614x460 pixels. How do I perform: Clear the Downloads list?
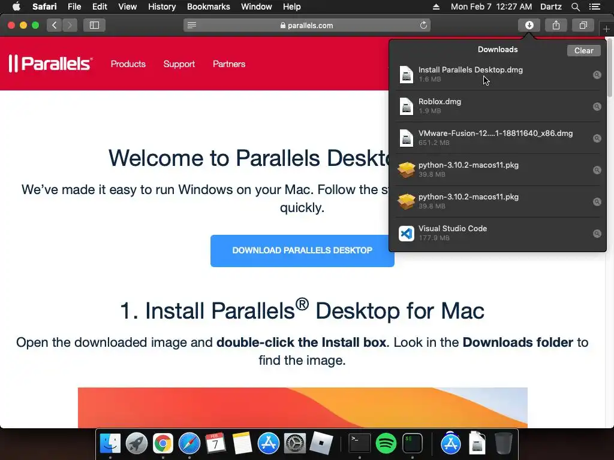[583, 50]
